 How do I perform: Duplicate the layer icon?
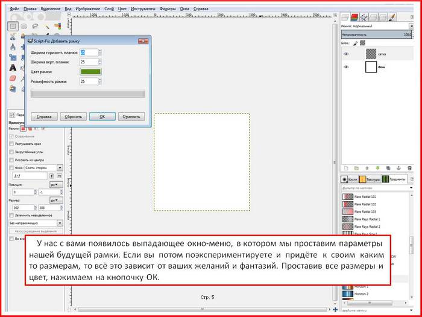[388, 168]
